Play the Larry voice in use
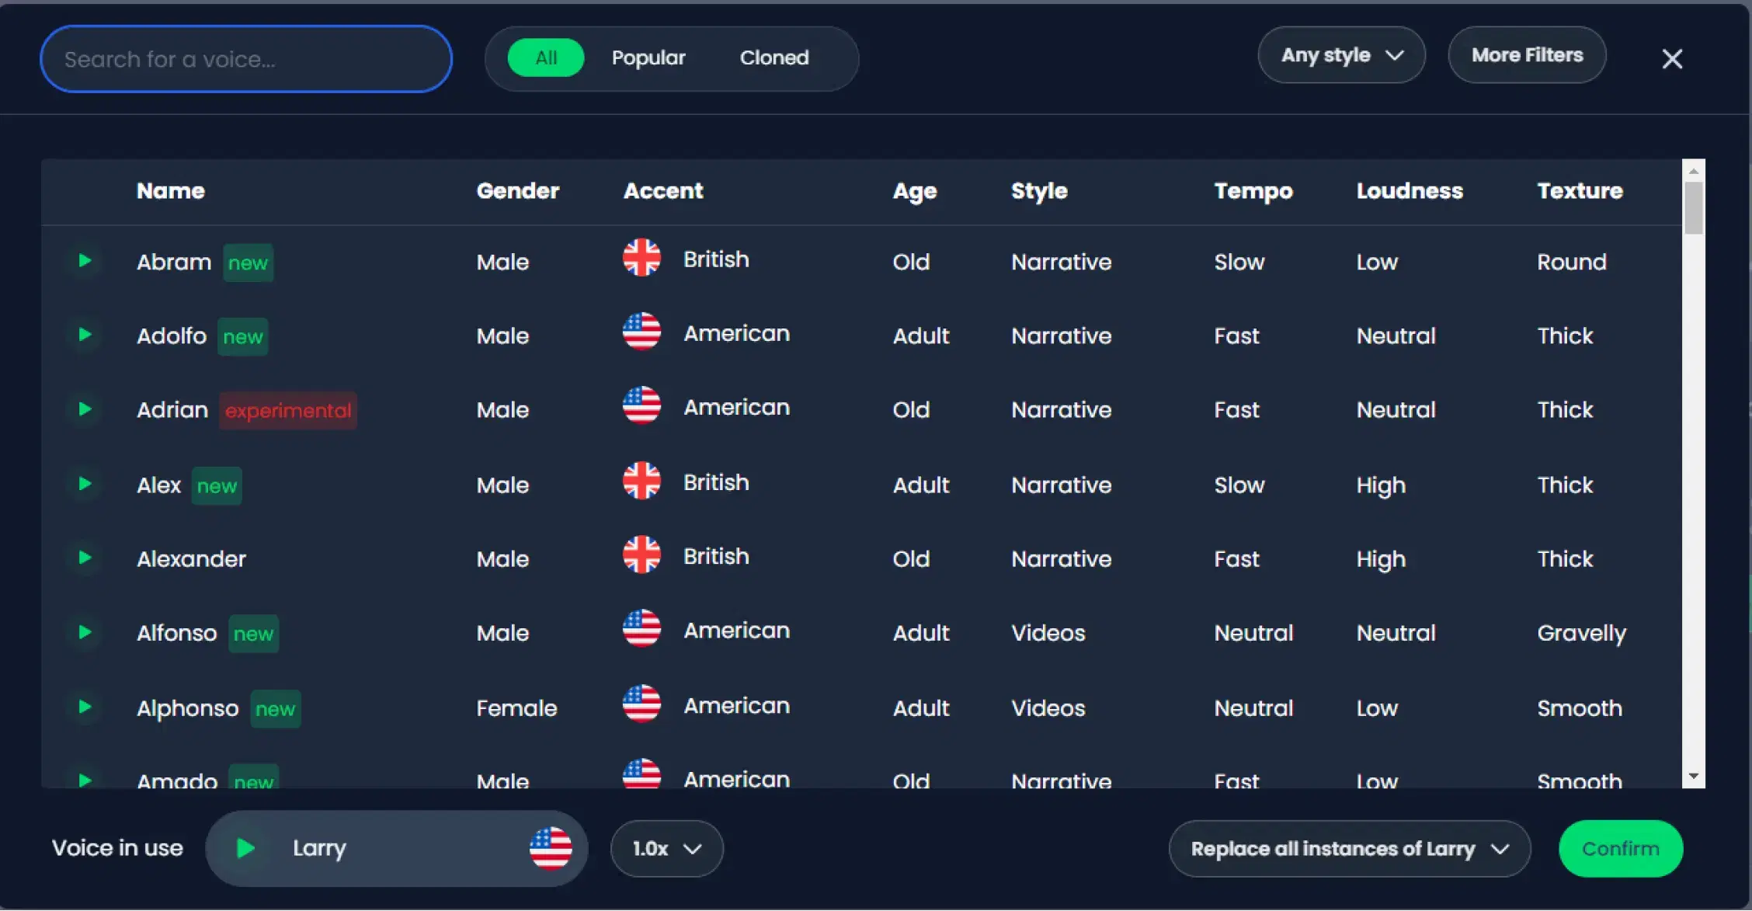 tap(245, 848)
